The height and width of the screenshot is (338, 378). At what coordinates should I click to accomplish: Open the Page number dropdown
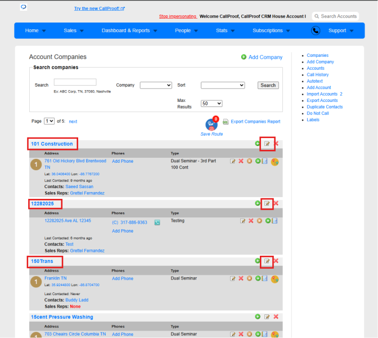click(x=49, y=121)
